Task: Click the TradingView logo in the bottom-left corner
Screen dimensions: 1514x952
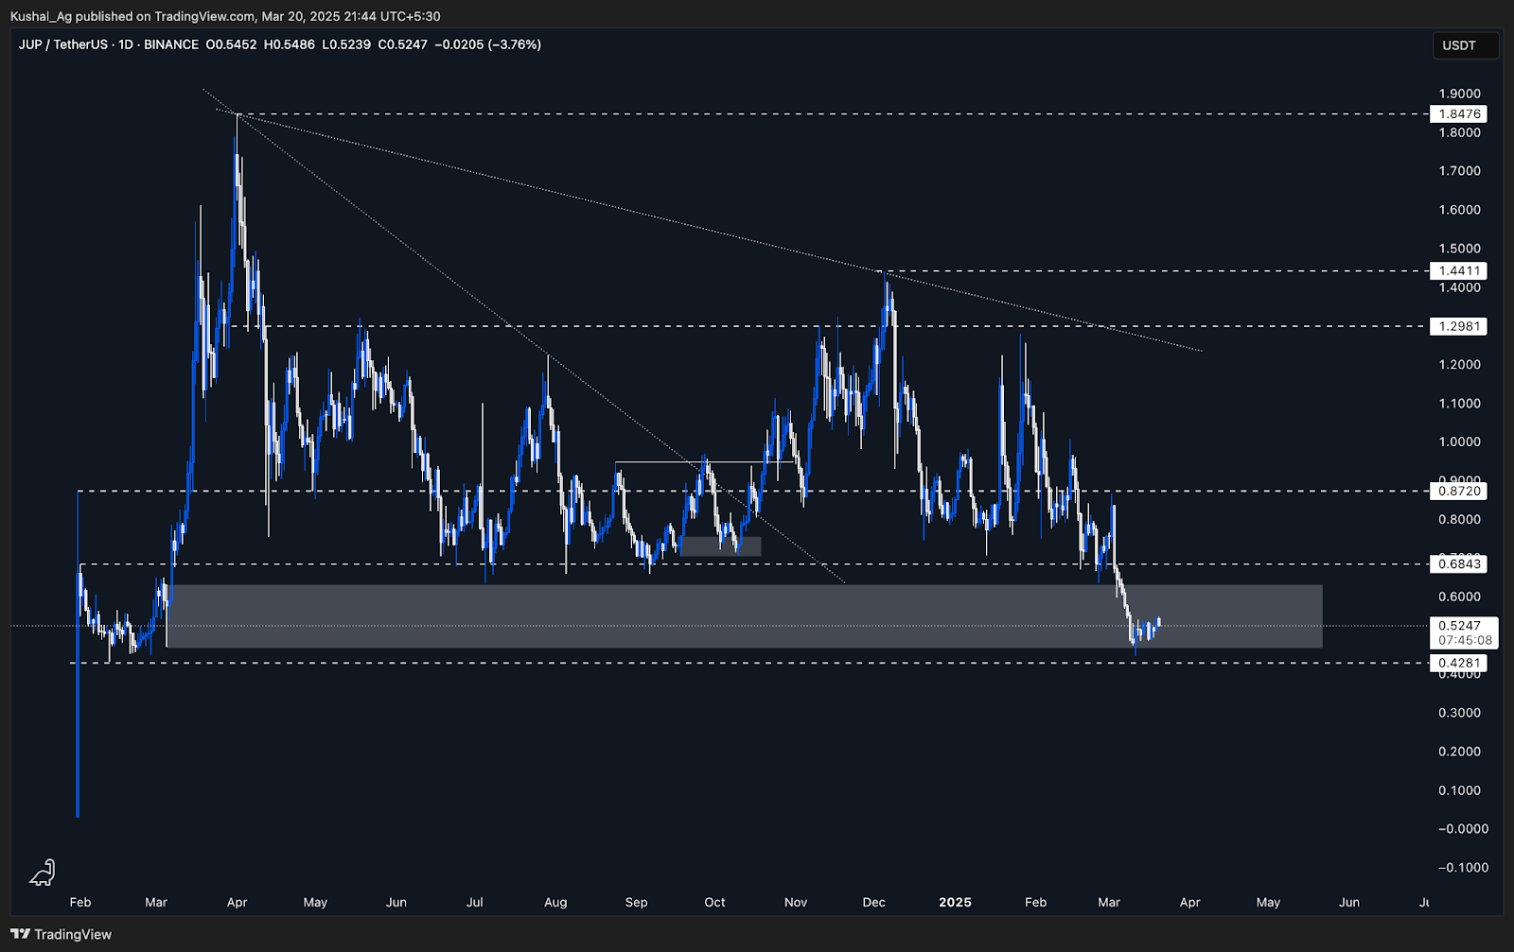Action: tap(61, 934)
